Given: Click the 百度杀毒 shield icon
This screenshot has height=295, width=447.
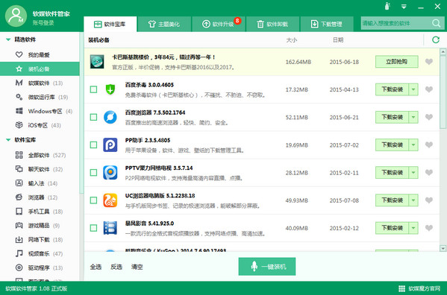Looking at the screenshot, I should (x=110, y=89).
